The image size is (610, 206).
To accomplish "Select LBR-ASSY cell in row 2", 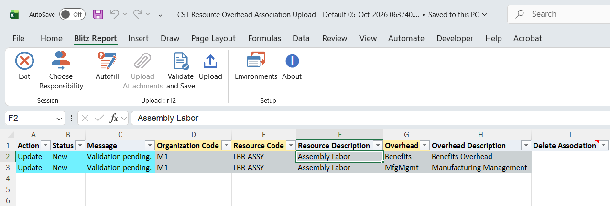I will click(x=264, y=156).
